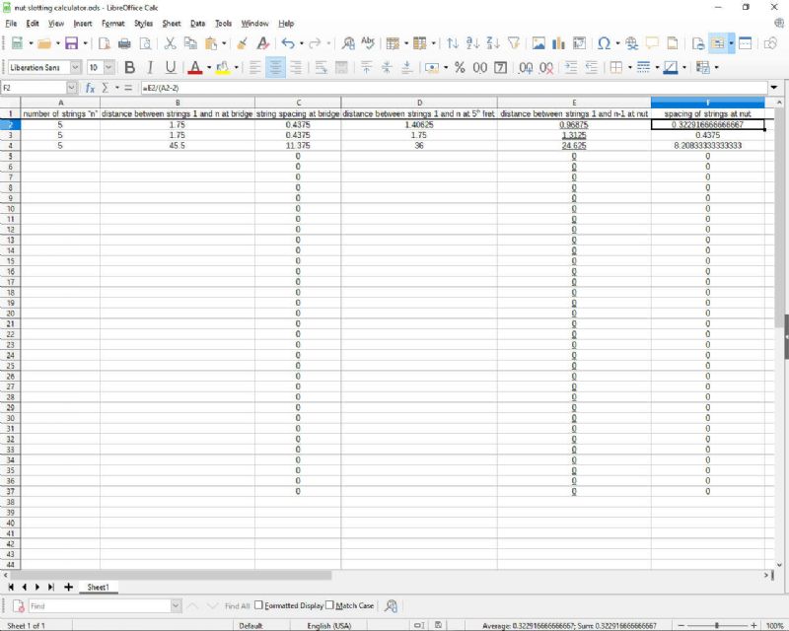Insert a chart using toolbar icon
This screenshot has width=789, height=631.
click(x=558, y=43)
